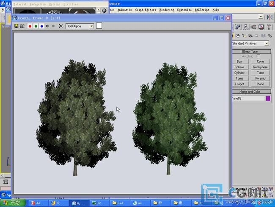Image resolution: width=275 pixels, height=207 pixels.
Task: Click the white color swatch in render window
Action: point(99,26)
